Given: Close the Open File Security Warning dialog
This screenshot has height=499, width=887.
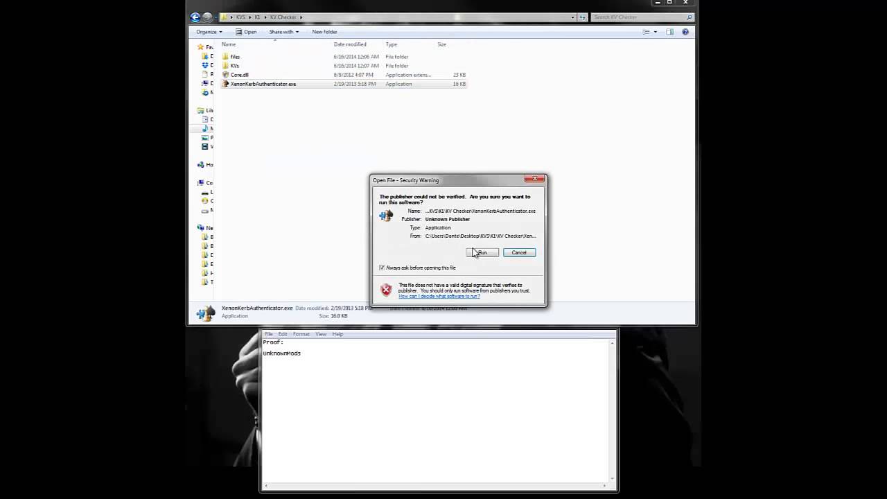Looking at the screenshot, I should [x=534, y=179].
